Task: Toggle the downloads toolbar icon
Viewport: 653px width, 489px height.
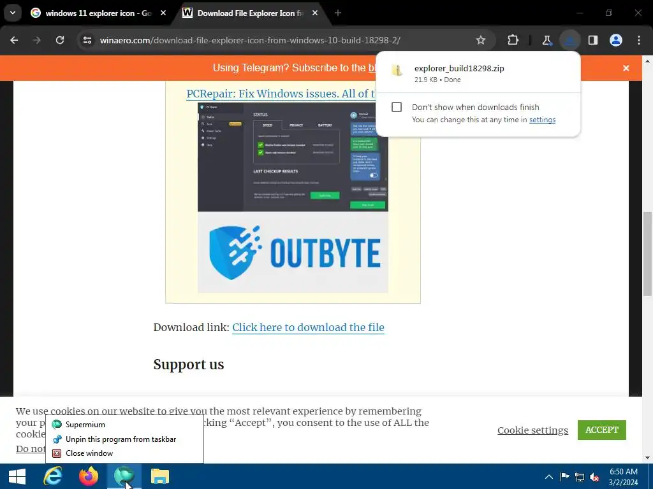Action: [x=569, y=40]
